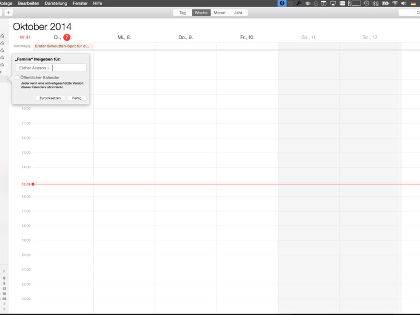The image size is (420, 315).
Task: Click the Zurücksetzen button
Action: tap(50, 98)
